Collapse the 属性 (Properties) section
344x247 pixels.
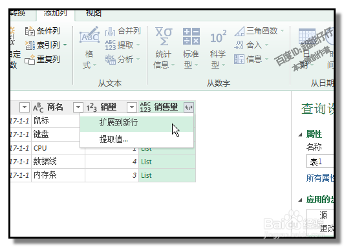pyautogui.click(x=300, y=135)
